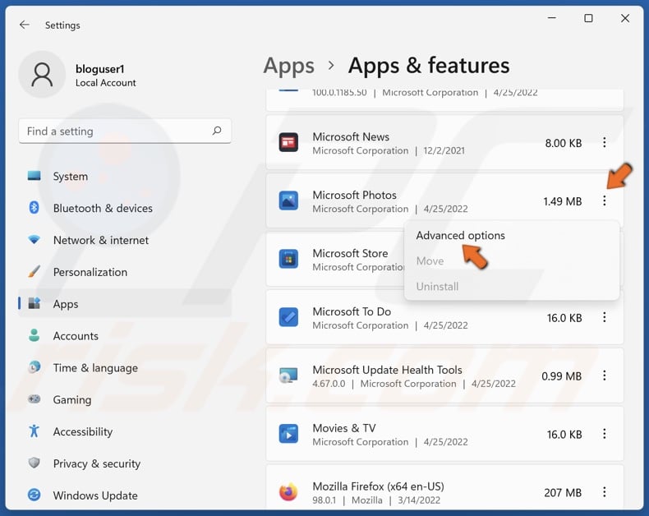Select the Microsoft Photos app name
The height and width of the screenshot is (516, 649).
[354, 195]
